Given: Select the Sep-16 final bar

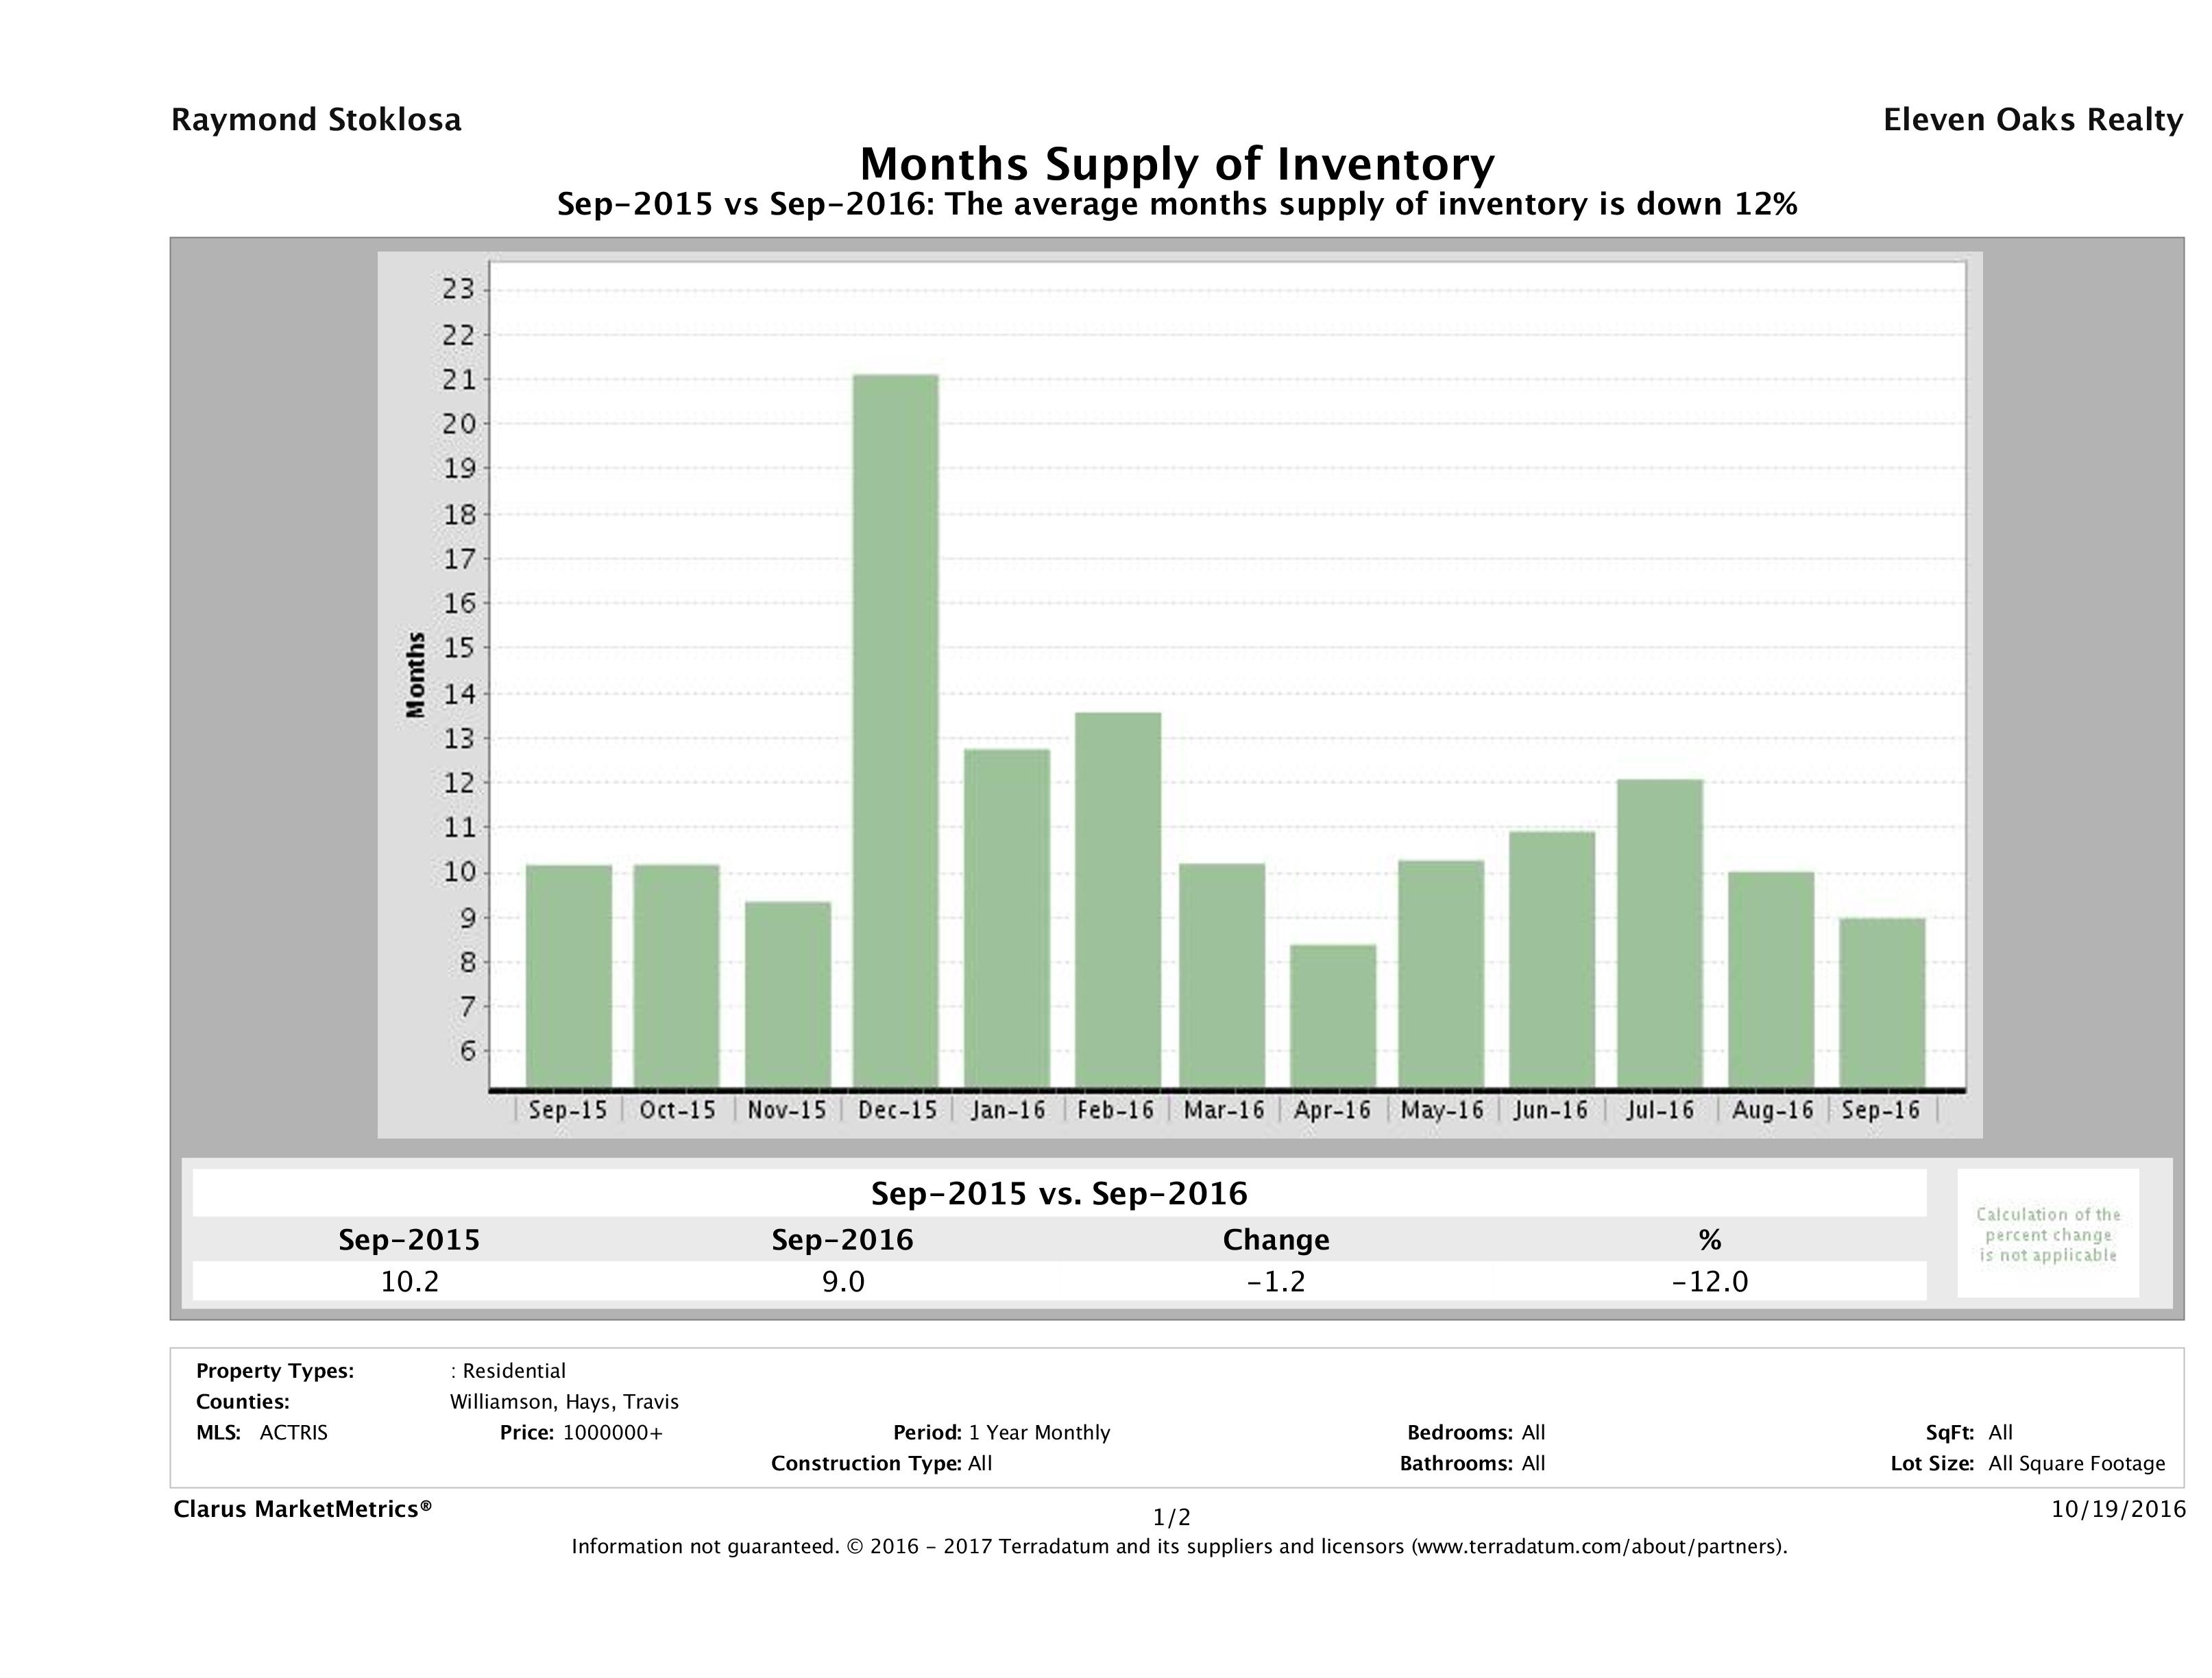Looking at the screenshot, I should point(1881,1002).
